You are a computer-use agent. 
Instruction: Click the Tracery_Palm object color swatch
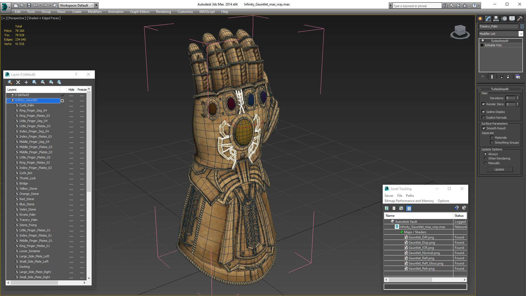click(522, 26)
